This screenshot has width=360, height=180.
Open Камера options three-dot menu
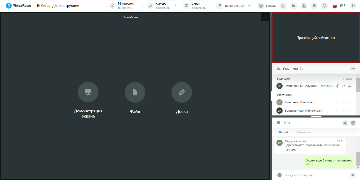175,6
